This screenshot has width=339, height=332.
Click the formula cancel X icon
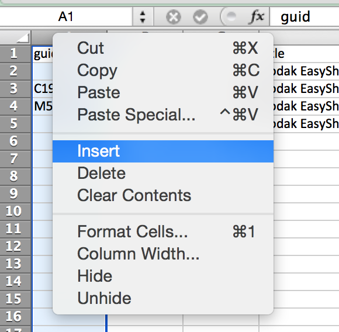point(174,16)
